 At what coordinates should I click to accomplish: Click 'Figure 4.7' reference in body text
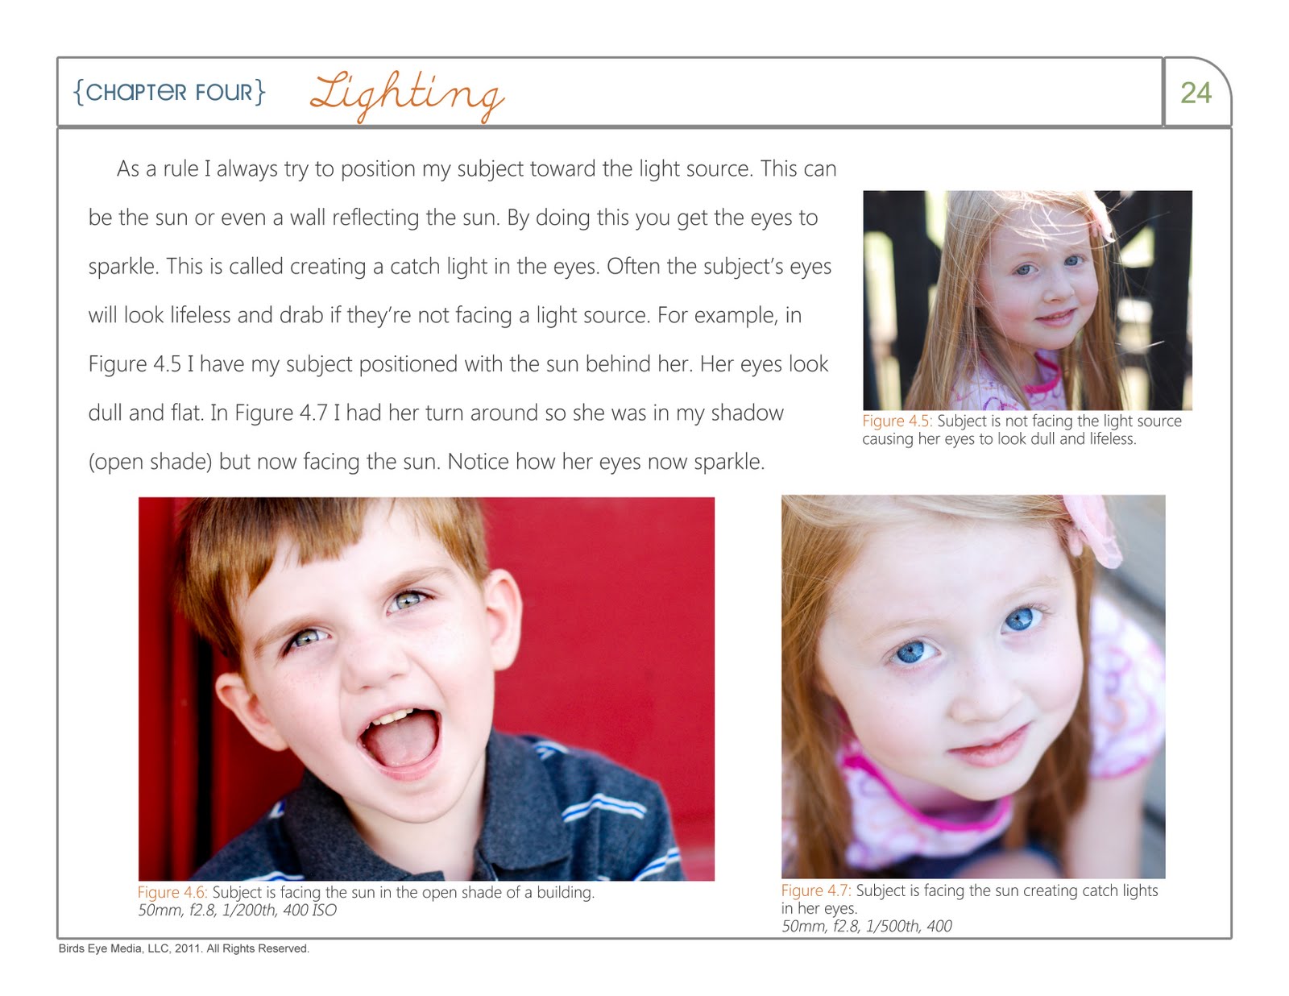pos(280,413)
